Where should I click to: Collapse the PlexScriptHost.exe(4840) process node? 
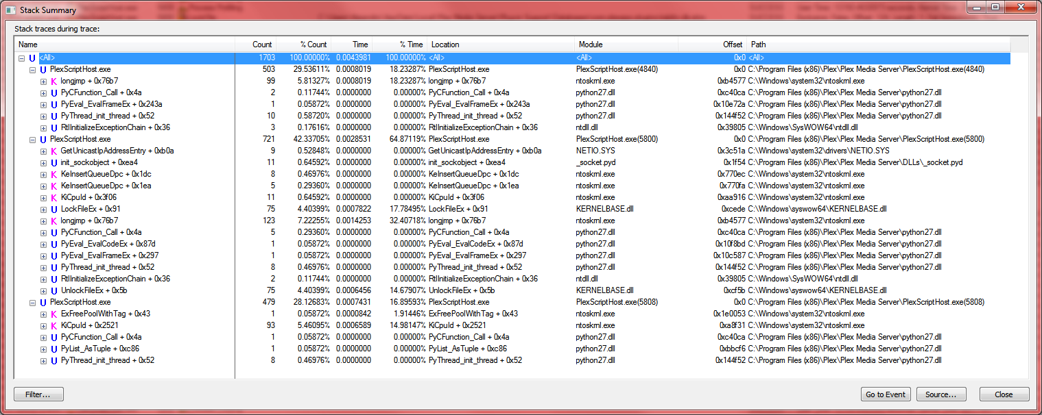32,70
